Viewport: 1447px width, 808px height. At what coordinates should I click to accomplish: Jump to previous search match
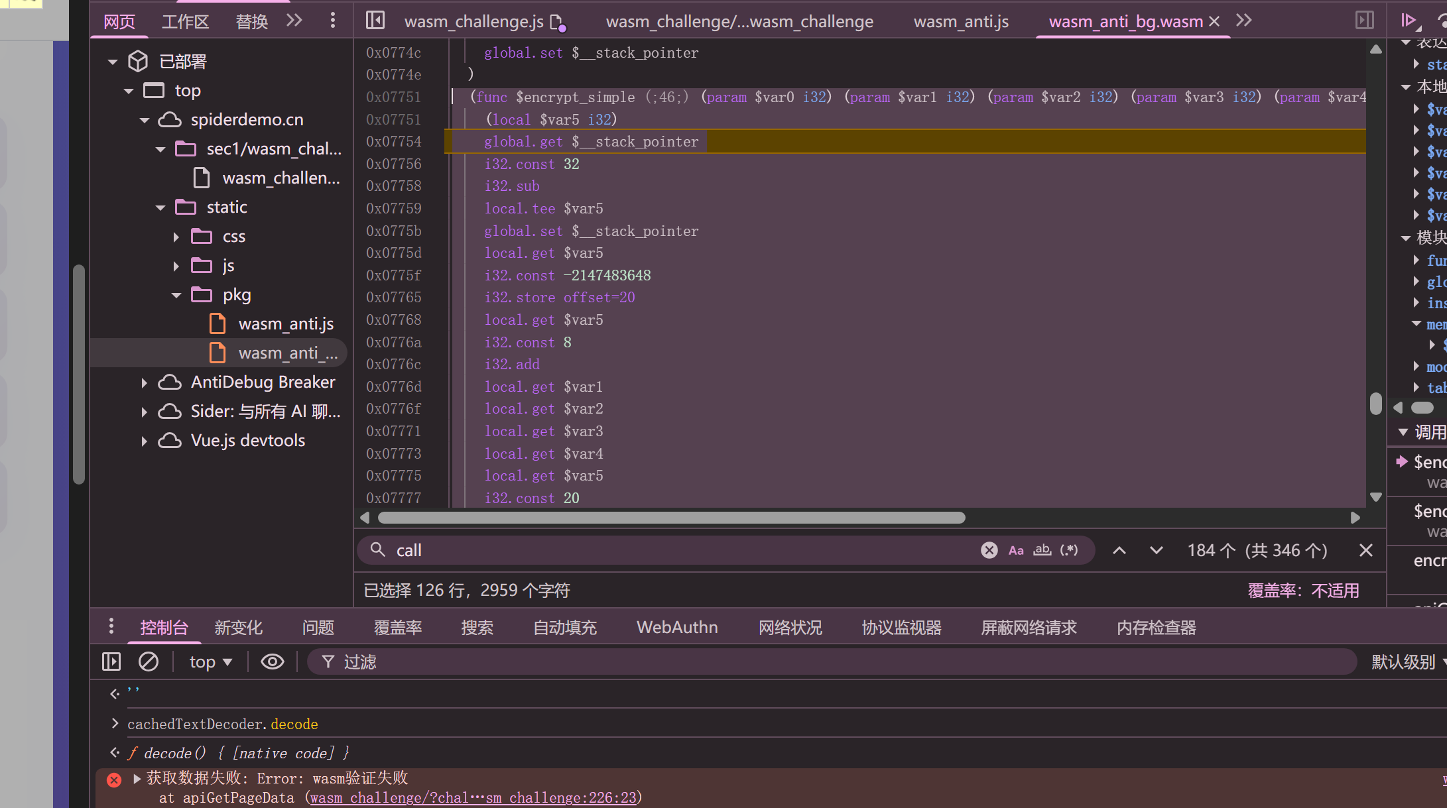click(1119, 550)
